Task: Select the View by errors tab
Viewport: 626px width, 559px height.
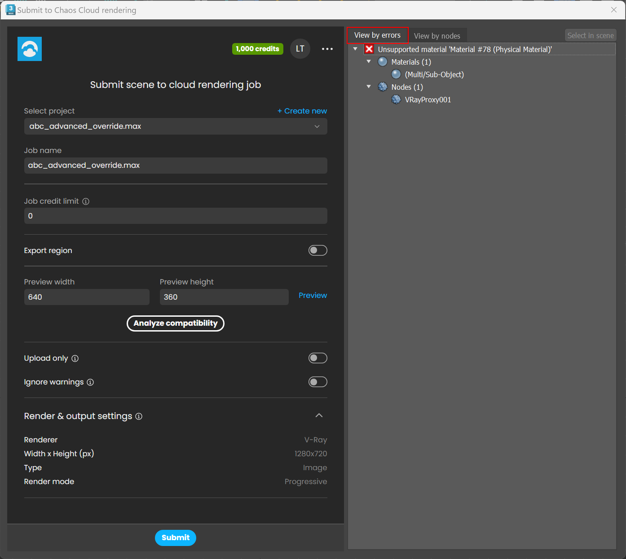Action: [377, 35]
